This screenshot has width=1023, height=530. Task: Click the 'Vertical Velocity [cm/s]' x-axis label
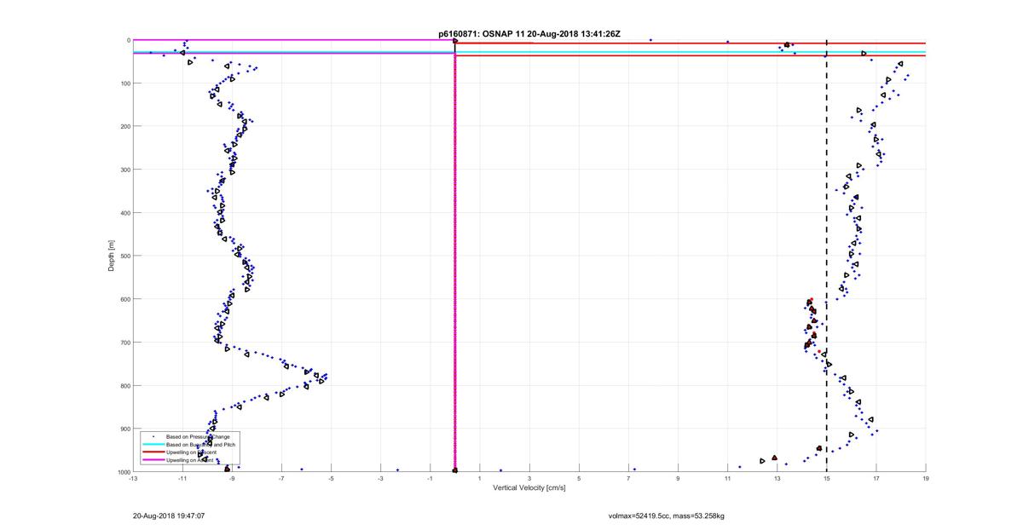(x=529, y=488)
